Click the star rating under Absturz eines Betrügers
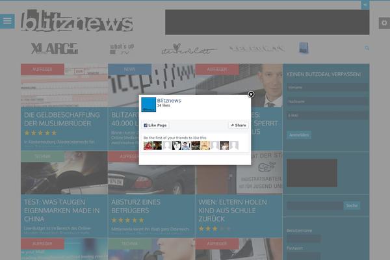The height and width of the screenshot is (260, 390). pyautogui.click(x=127, y=220)
